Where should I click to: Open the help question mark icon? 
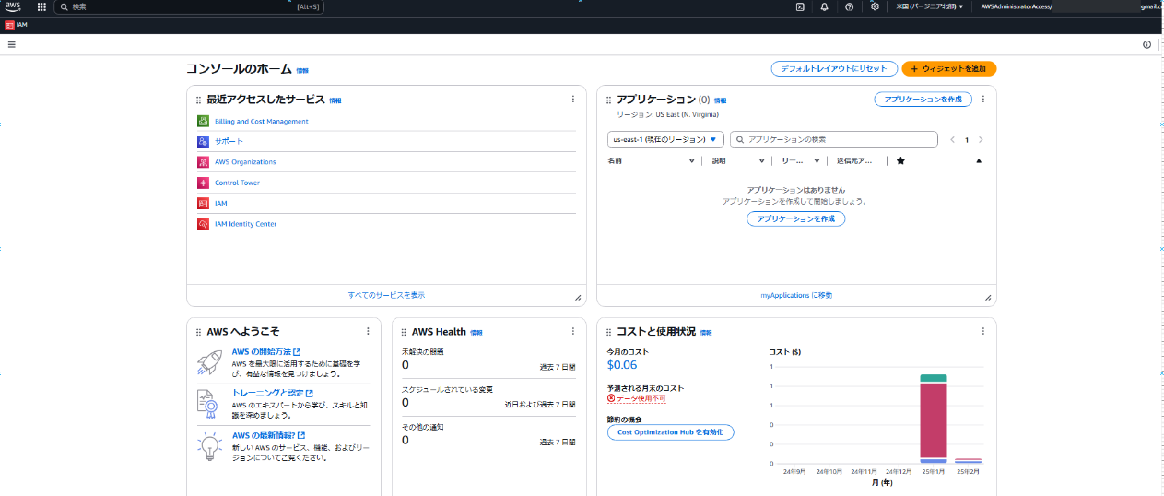tap(850, 6)
